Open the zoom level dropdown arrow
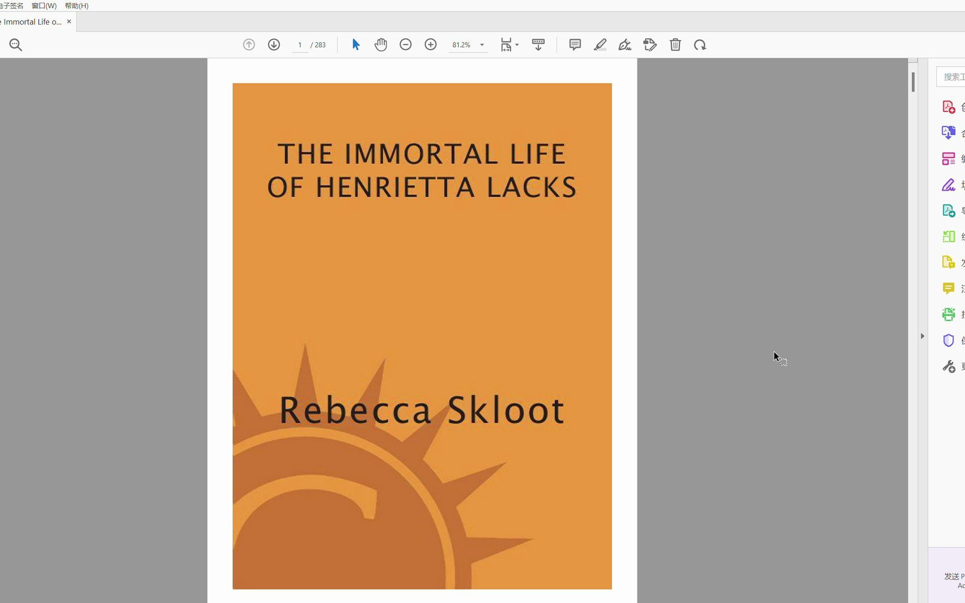 pyautogui.click(x=482, y=45)
